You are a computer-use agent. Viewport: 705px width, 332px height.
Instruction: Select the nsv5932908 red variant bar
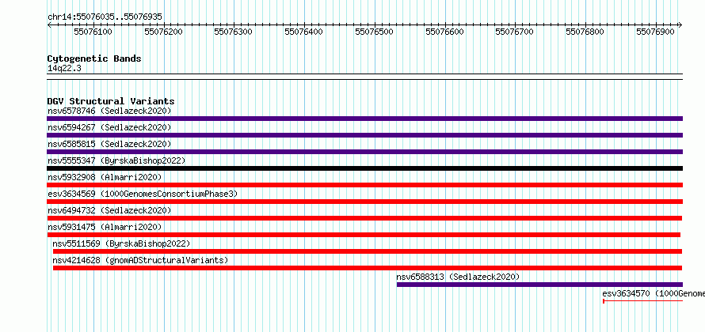364,185
